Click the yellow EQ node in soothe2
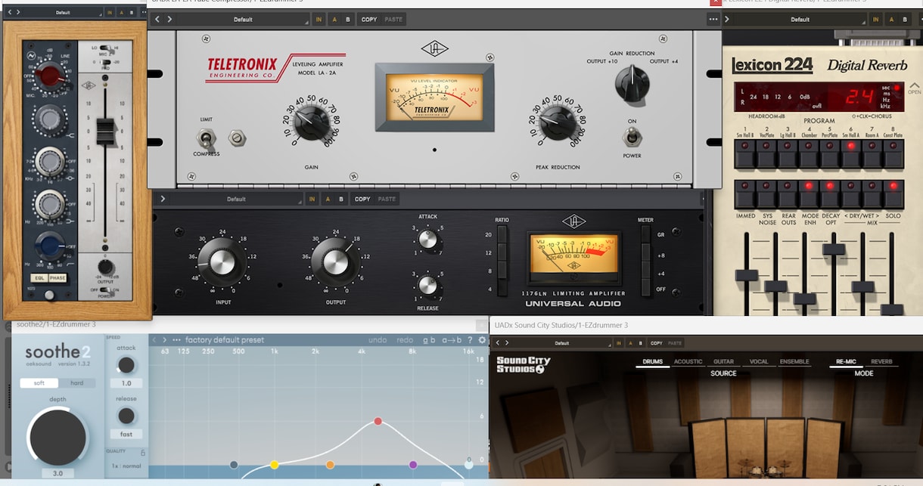 click(x=275, y=465)
